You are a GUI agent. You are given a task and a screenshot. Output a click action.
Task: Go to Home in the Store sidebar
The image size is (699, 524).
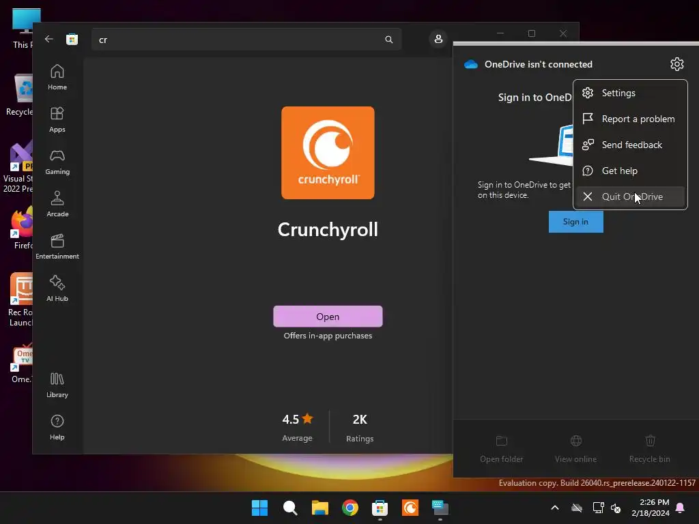57,78
